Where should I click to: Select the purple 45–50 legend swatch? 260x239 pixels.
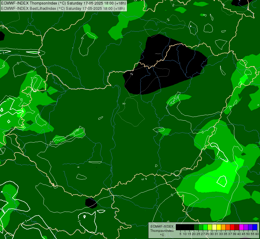pos(246,227)
